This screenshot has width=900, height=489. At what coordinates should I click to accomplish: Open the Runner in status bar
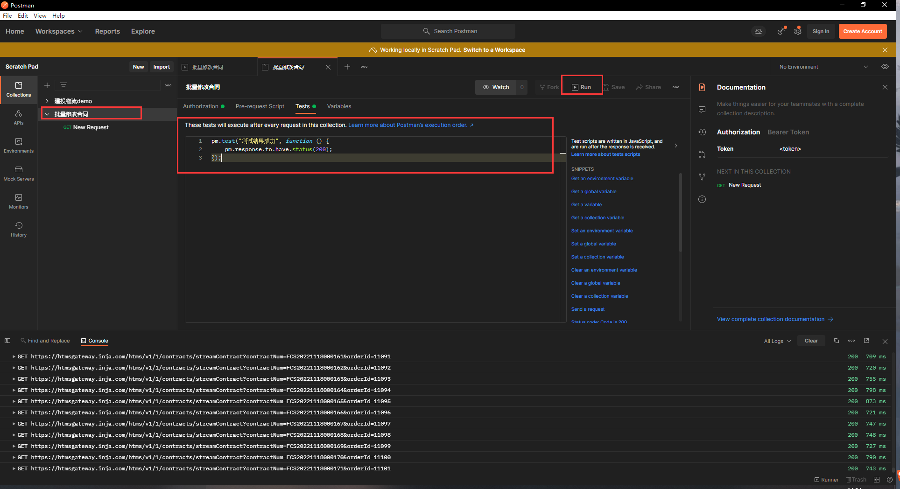(826, 480)
